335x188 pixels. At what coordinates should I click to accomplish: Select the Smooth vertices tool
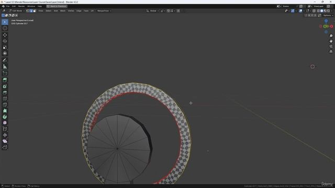[x=5, y=123]
